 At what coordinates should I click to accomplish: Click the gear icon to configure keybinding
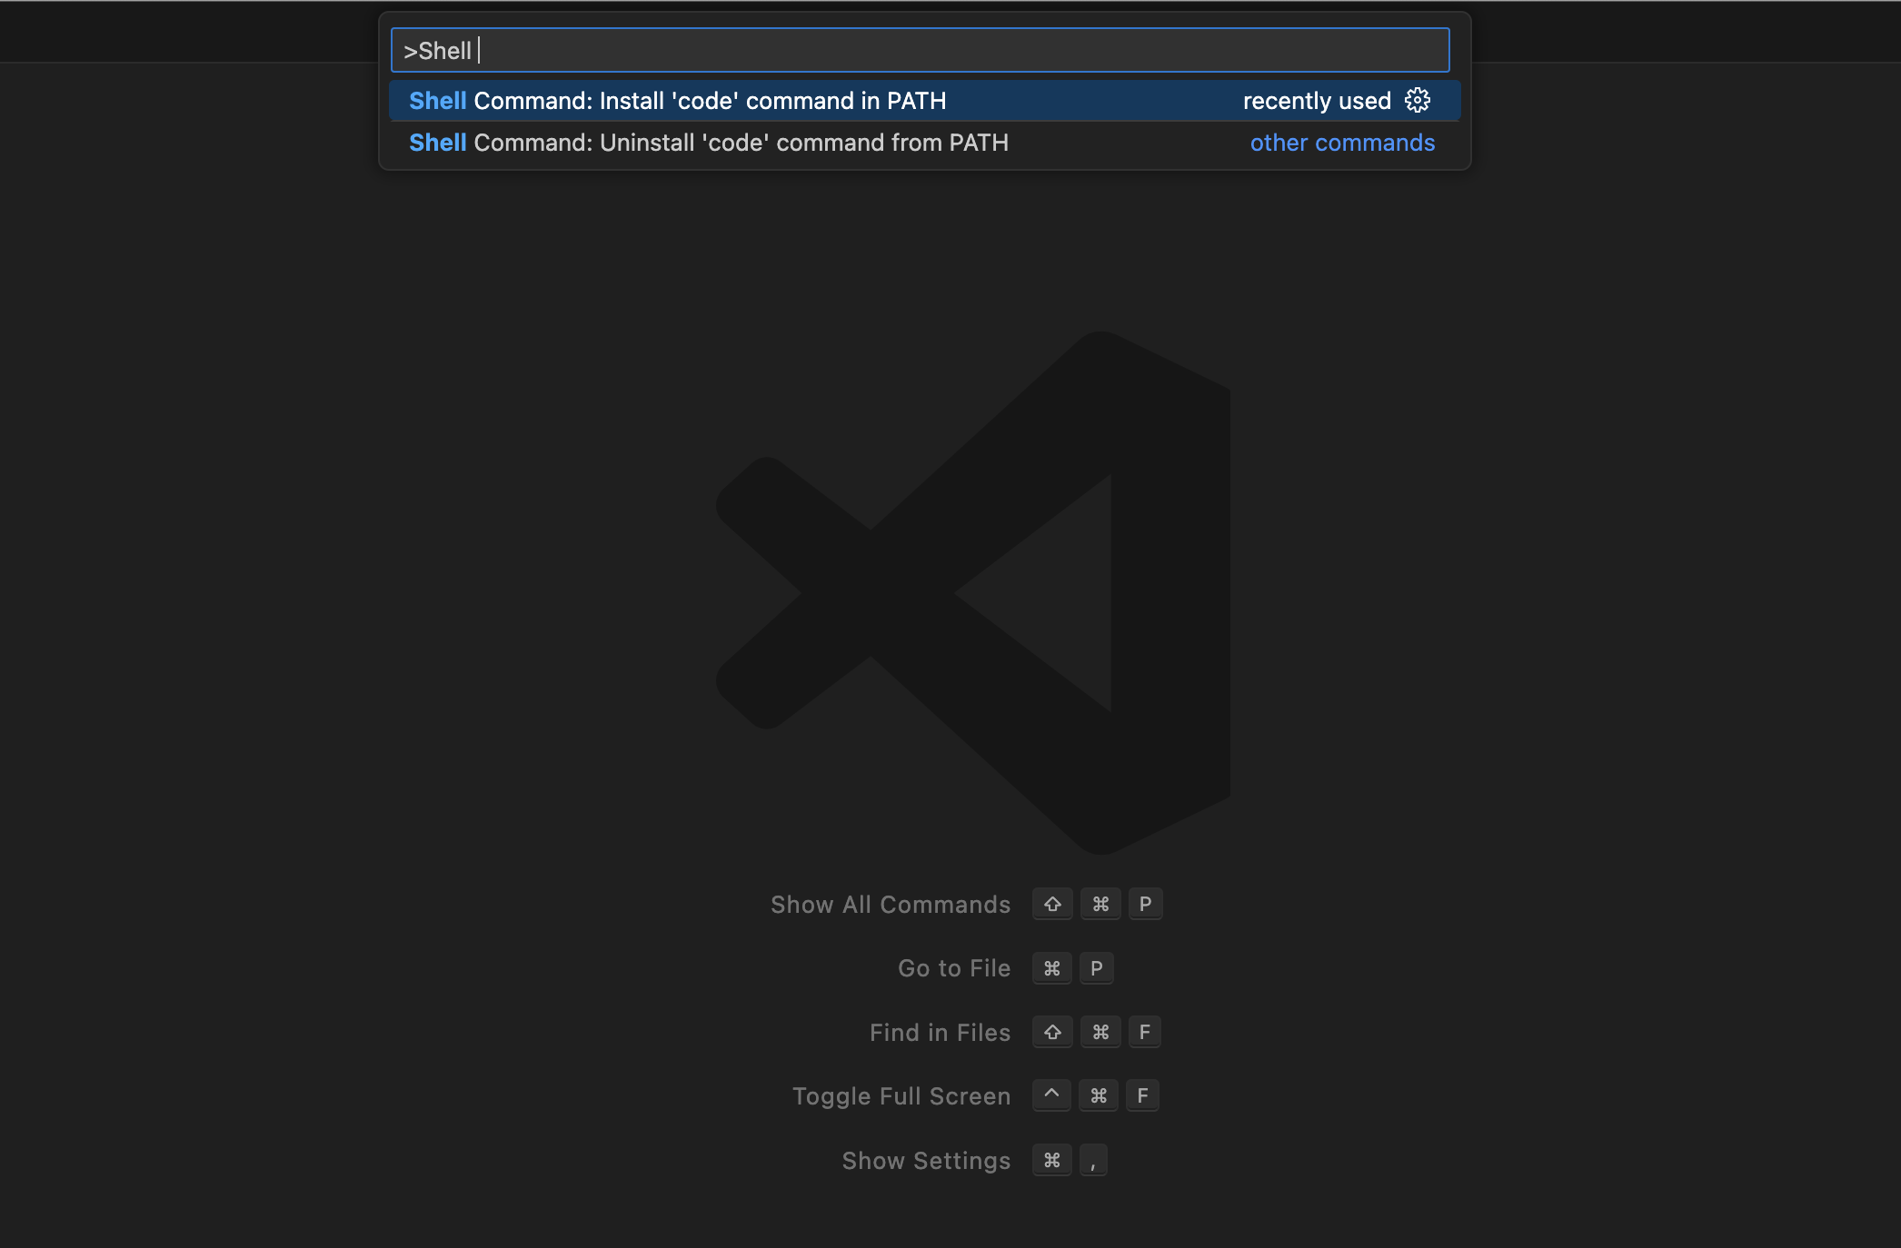(x=1417, y=101)
